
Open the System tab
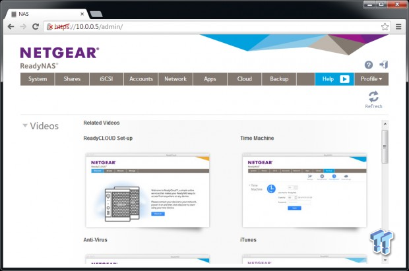tap(38, 79)
